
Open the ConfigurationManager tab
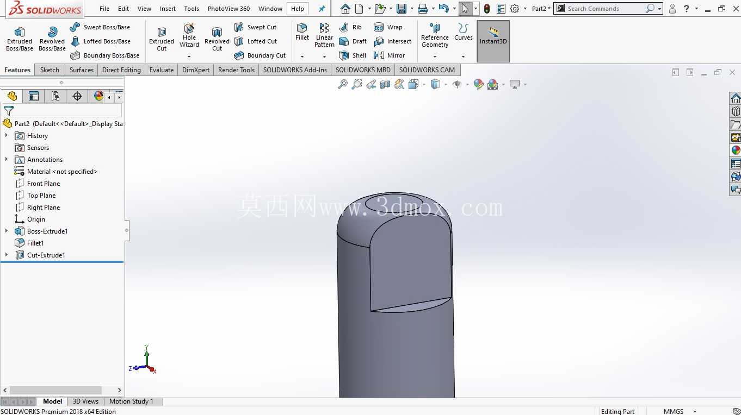[x=55, y=96]
